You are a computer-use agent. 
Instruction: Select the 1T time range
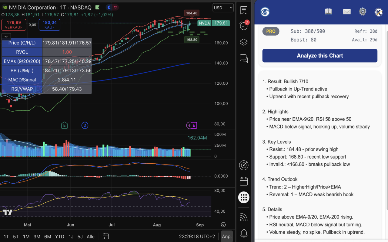point(6,237)
